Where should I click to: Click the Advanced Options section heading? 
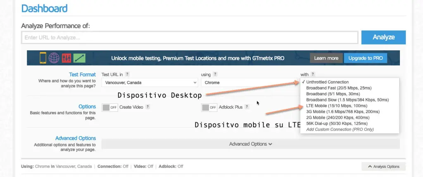pos(76,138)
